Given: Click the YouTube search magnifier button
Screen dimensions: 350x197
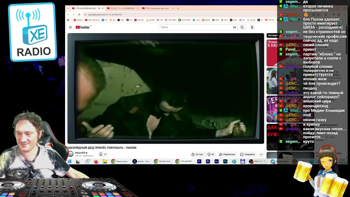Looking at the screenshot, I should (x=242, y=27).
